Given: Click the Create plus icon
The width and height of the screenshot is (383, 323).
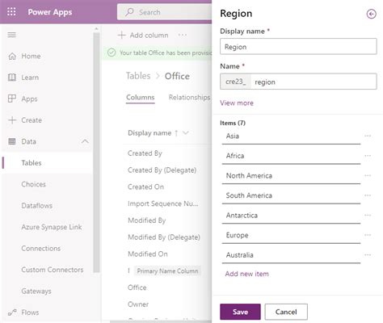Looking at the screenshot, I should (12, 120).
